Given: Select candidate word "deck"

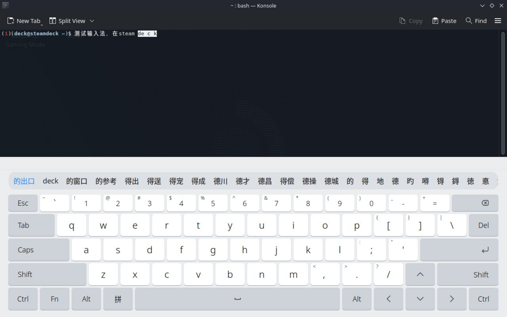Looking at the screenshot, I should [50, 181].
